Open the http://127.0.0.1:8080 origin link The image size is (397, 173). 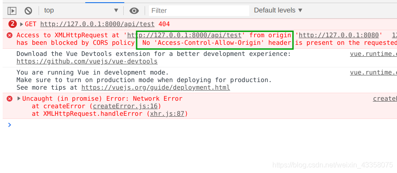pos(339,35)
